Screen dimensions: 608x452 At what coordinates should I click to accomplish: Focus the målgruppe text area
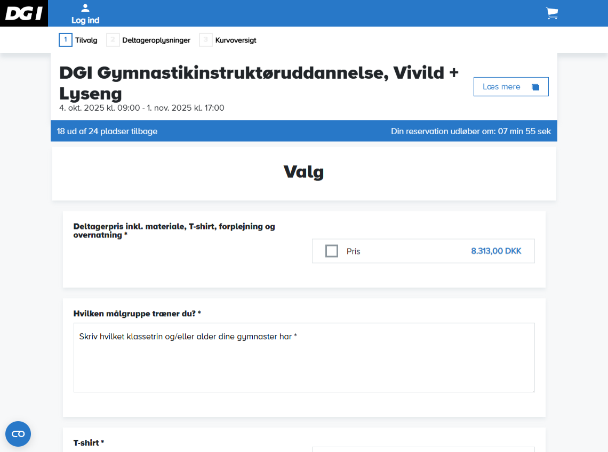[x=304, y=362]
